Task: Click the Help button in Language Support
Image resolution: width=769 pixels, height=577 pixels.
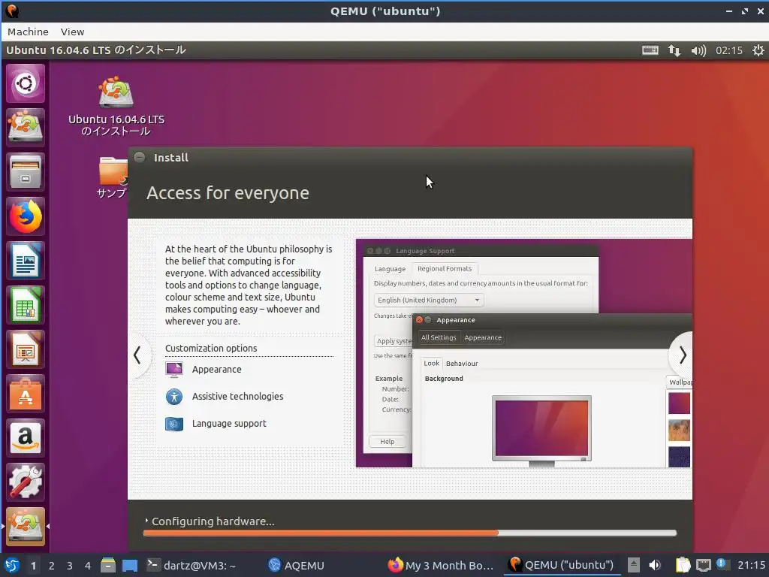Action: pos(387,442)
